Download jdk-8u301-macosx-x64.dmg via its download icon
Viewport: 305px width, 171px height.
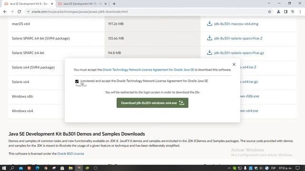pyautogui.click(x=209, y=24)
